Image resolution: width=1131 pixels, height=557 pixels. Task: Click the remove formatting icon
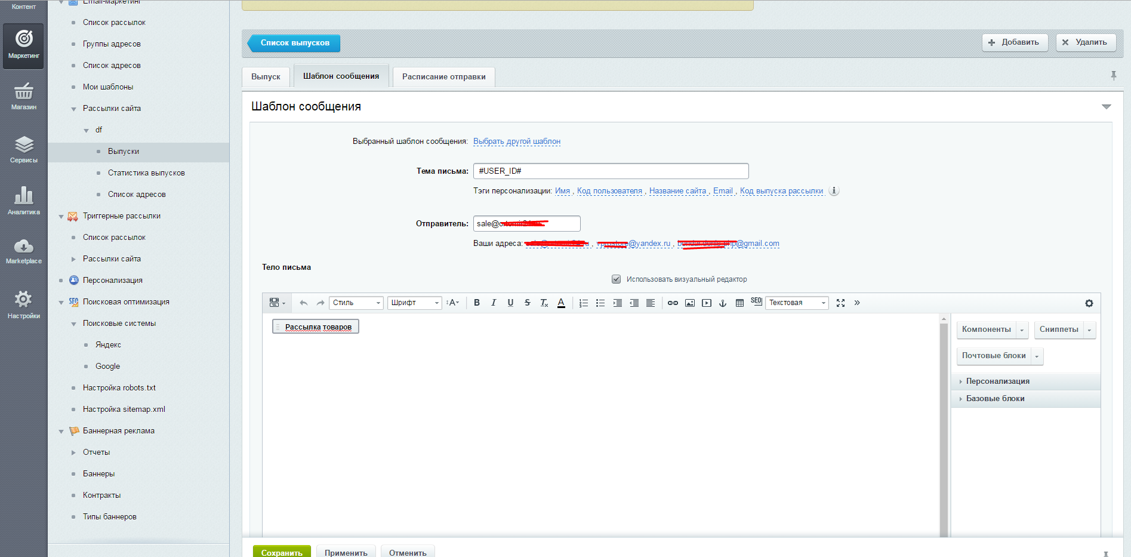[544, 303]
